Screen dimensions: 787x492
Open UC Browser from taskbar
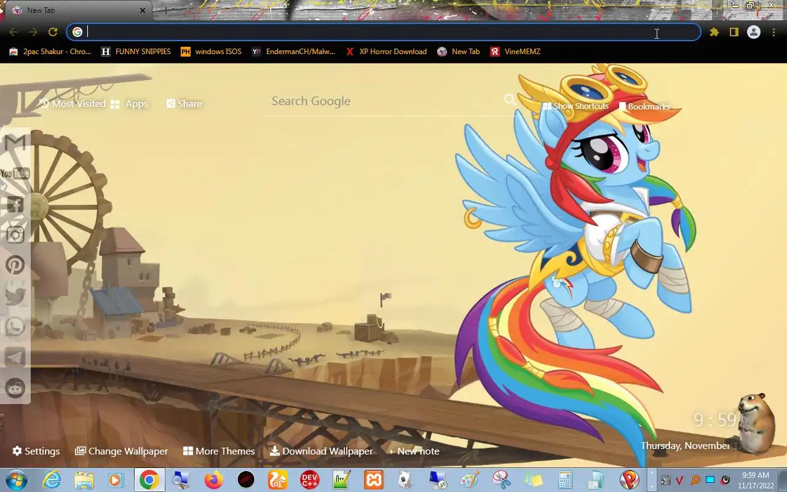click(x=278, y=480)
